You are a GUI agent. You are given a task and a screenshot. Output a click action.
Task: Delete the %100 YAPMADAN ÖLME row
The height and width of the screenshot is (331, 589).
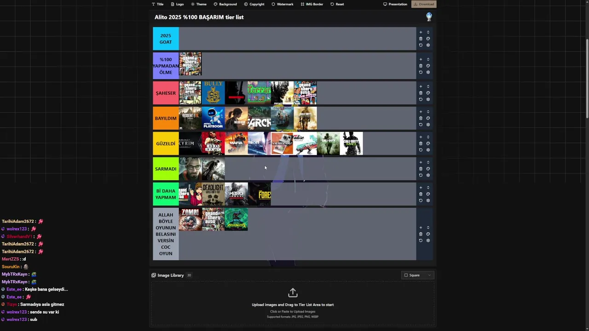(x=421, y=66)
